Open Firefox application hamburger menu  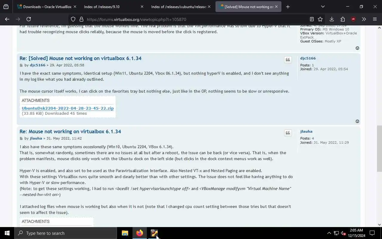click(x=375, y=19)
